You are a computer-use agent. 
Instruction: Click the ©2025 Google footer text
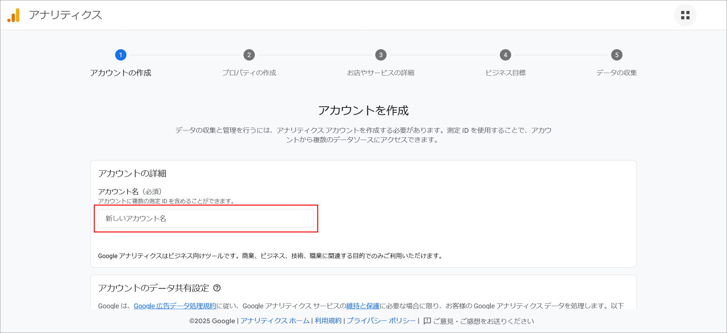[212, 321]
